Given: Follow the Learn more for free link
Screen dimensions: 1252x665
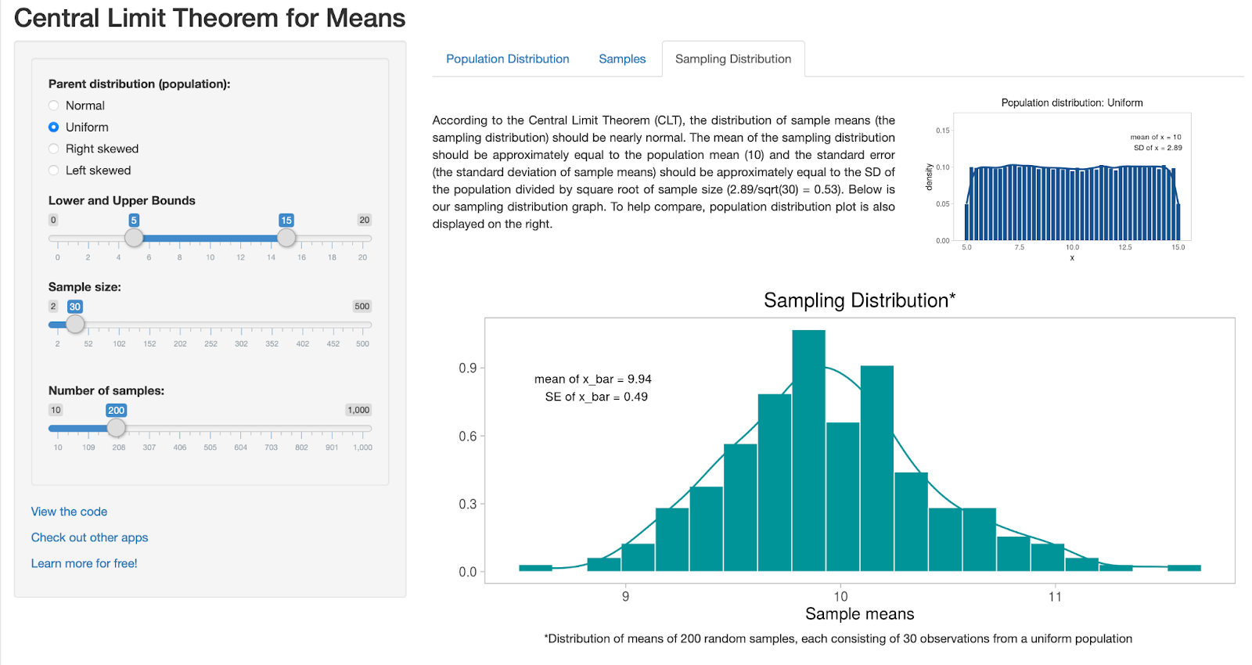Looking at the screenshot, I should [x=84, y=563].
